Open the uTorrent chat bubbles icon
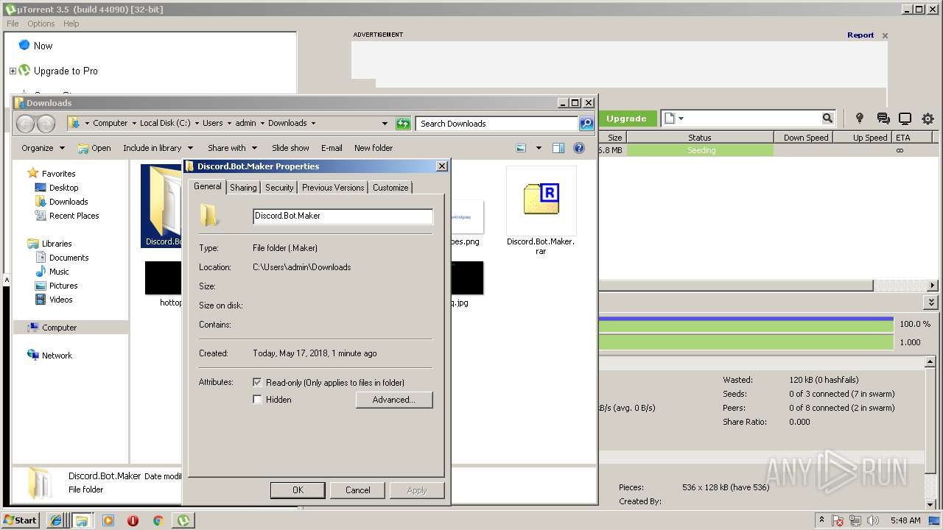This screenshot has height=530, width=943. tap(883, 119)
